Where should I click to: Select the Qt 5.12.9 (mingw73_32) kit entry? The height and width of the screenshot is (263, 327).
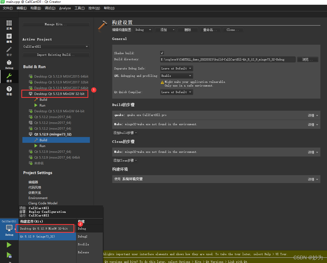pos(50,134)
